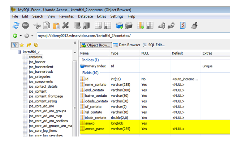Click the grey Forward navigation arrow
Screen dimensions: 242x143
click(x=26, y=36)
